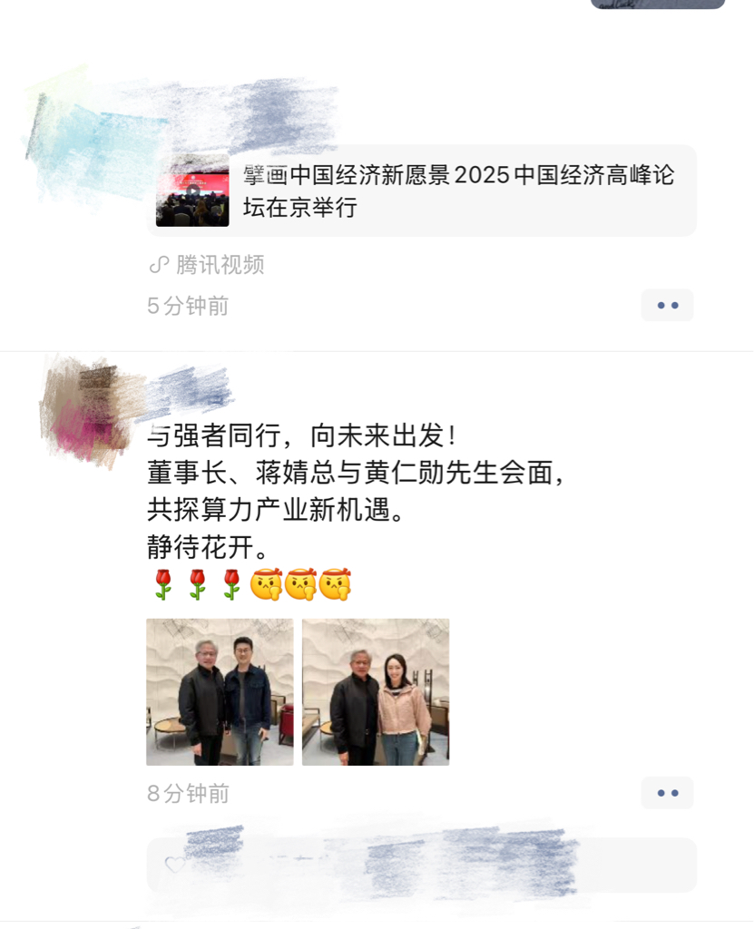This screenshot has height=929, width=754.
Task: Open blurred username of first post
Action: point(249,112)
